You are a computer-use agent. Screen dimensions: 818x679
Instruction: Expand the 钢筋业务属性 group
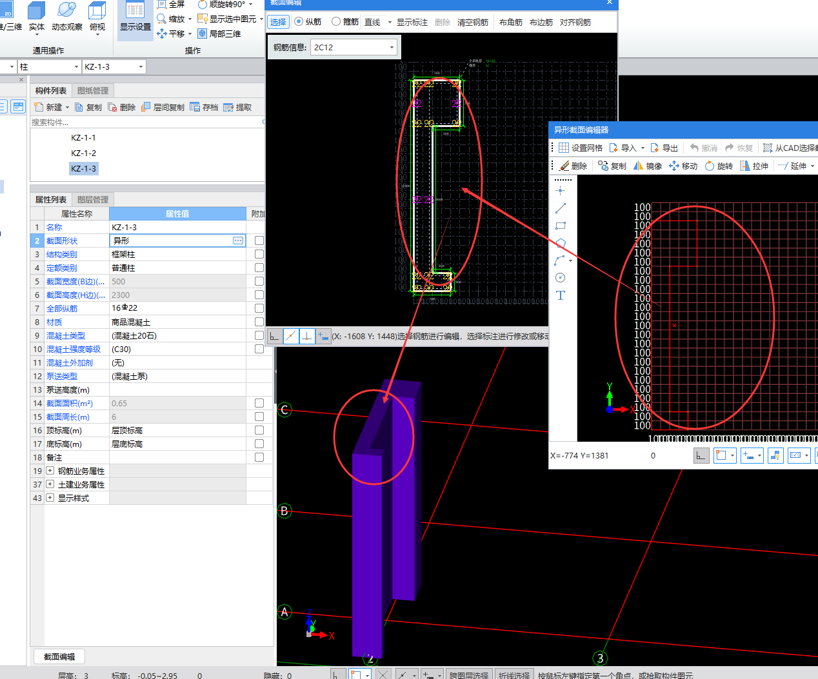coord(50,471)
